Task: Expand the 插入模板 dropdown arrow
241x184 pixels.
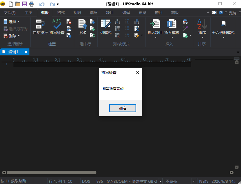Action: tap(172, 37)
